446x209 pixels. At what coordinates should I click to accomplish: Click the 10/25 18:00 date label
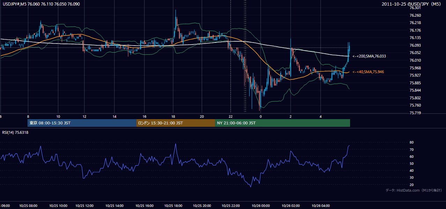(174, 206)
